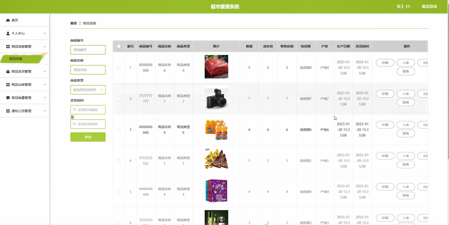Viewport: 449px width, 225px height.
Task: Click 首页 in the breadcrumb
Action: pos(74,23)
